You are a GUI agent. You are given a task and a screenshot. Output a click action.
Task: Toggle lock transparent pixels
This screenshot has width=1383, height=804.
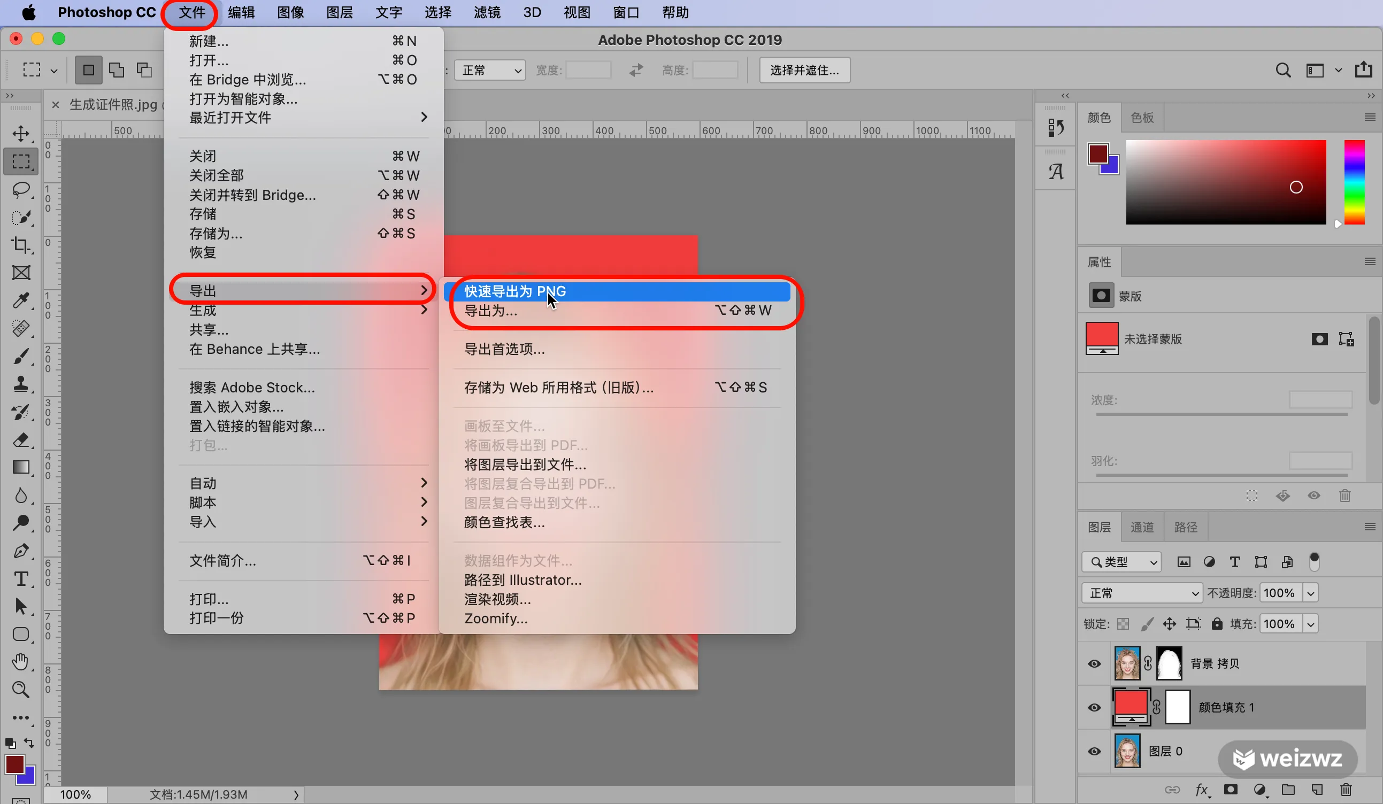click(1123, 624)
